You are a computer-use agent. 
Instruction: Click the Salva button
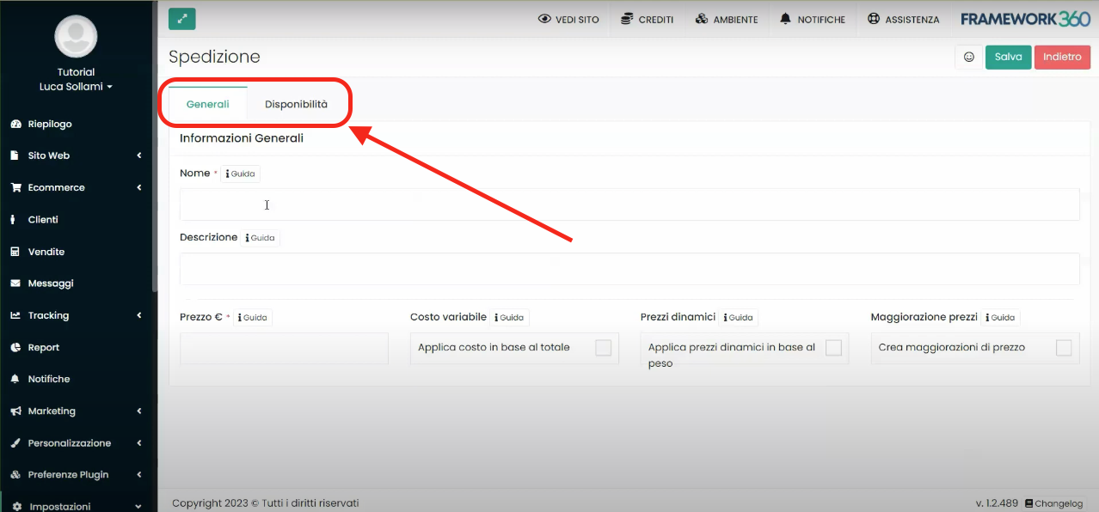[x=1008, y=57]
